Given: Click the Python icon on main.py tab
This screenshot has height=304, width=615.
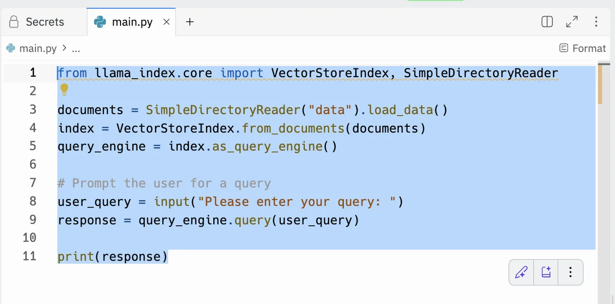Looking at the screenshot, I should click(x=100, y=22).
